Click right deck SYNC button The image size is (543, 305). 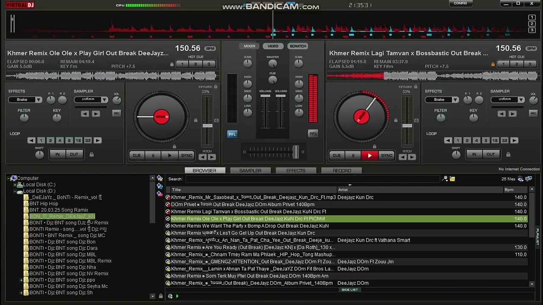click(386, 155)
